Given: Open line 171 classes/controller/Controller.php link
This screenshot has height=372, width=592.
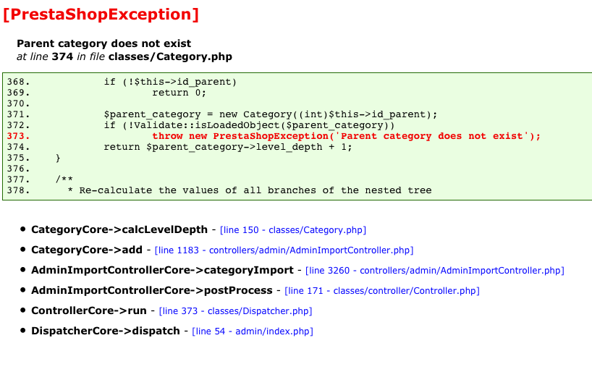Looking at the screenshot, I should pyautogui.click(x=382, y=291).
